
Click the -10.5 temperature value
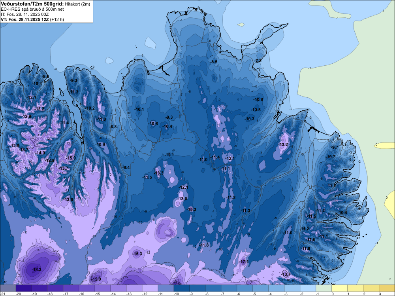(x=256, y=110)
